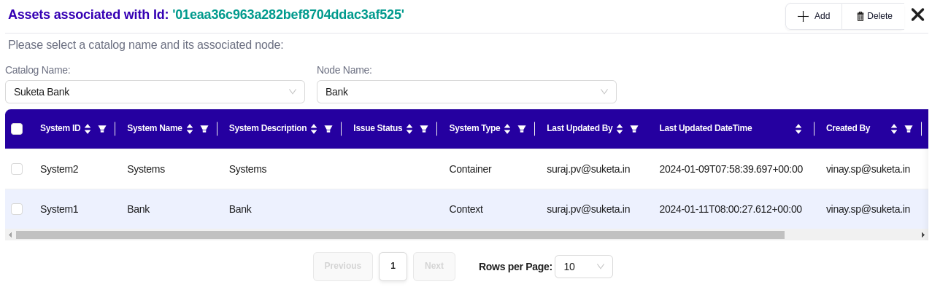Open the System Description column filter
This screenshot has width=932, height=295.
(328, 129)
